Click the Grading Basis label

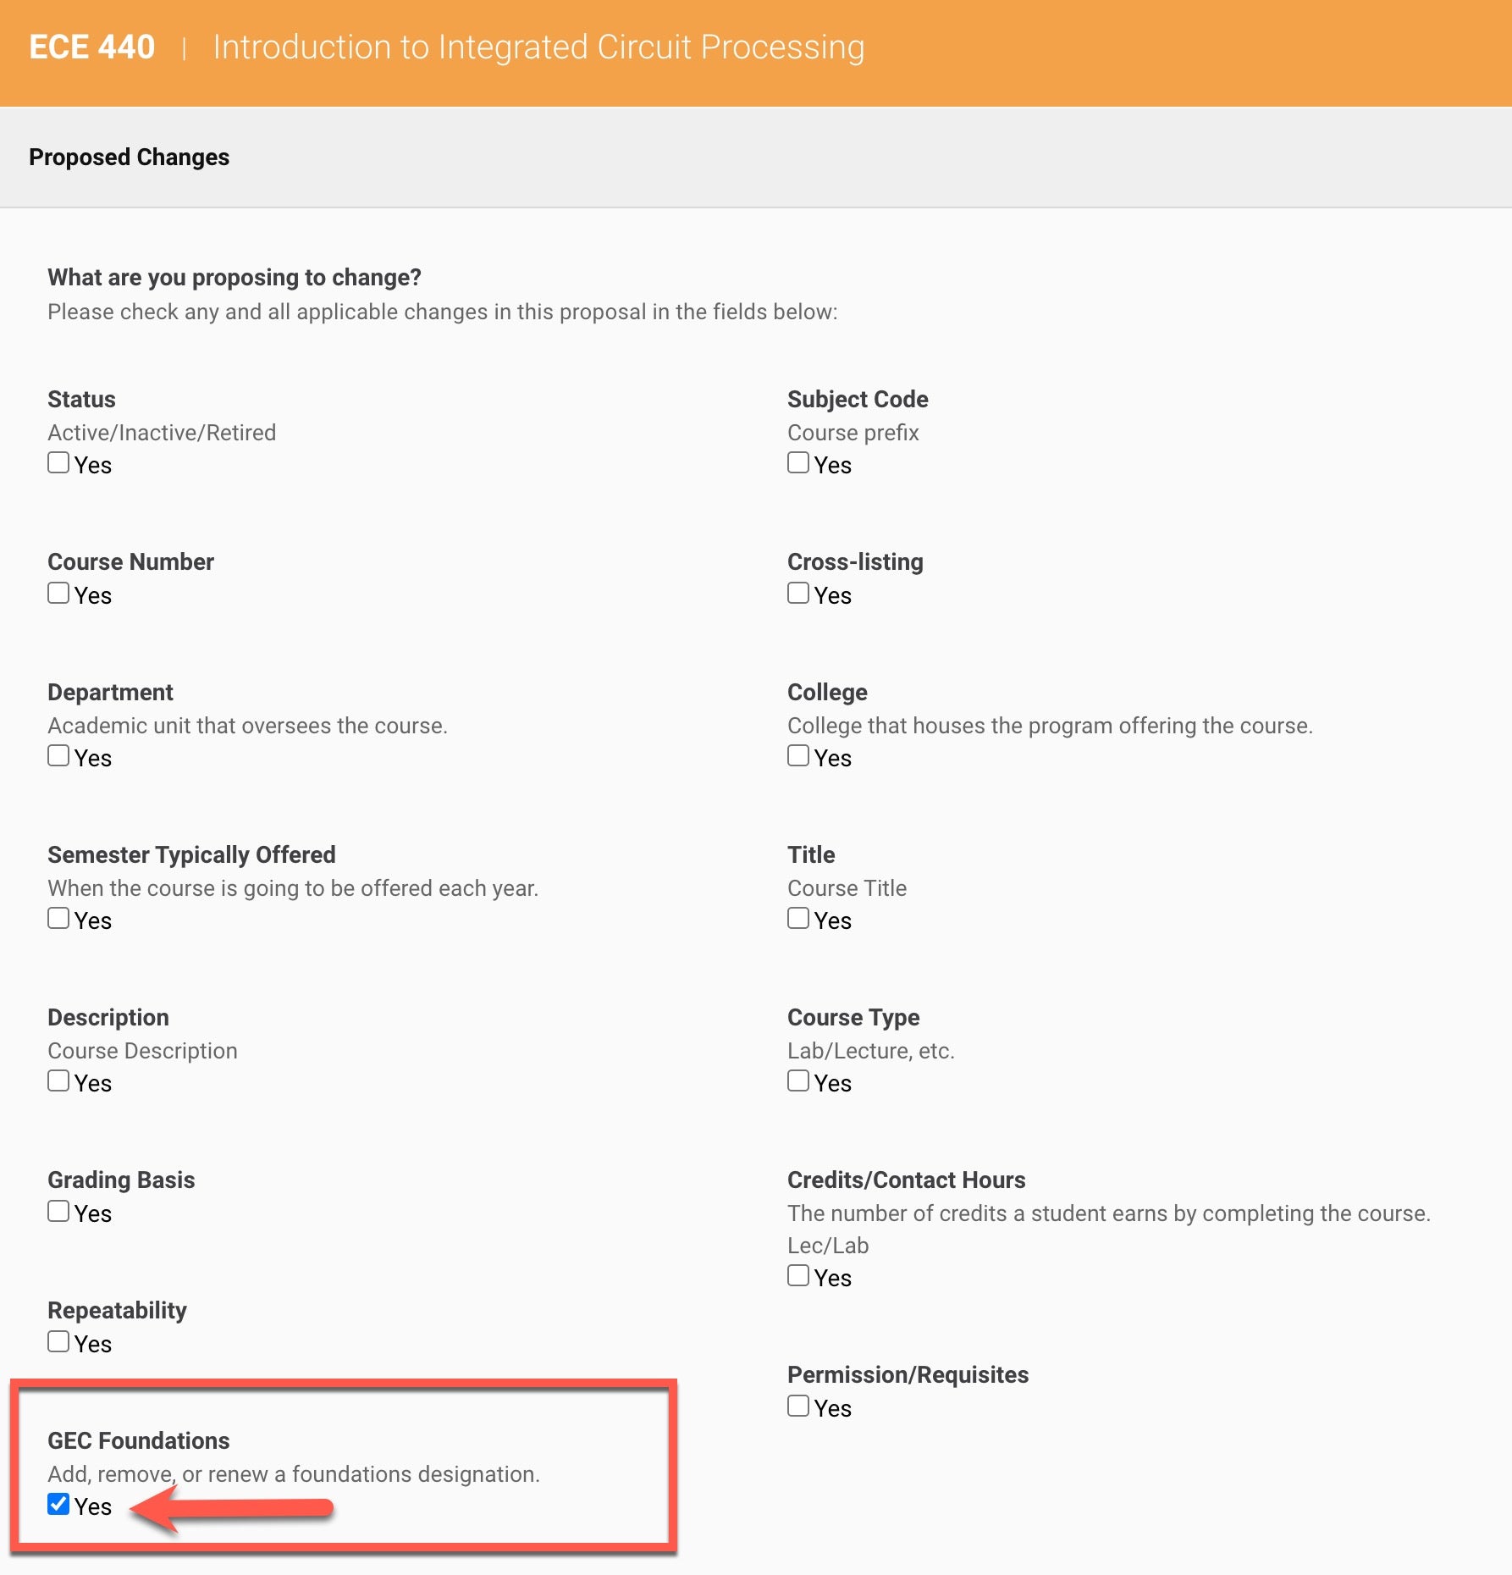coord(121,1180)
